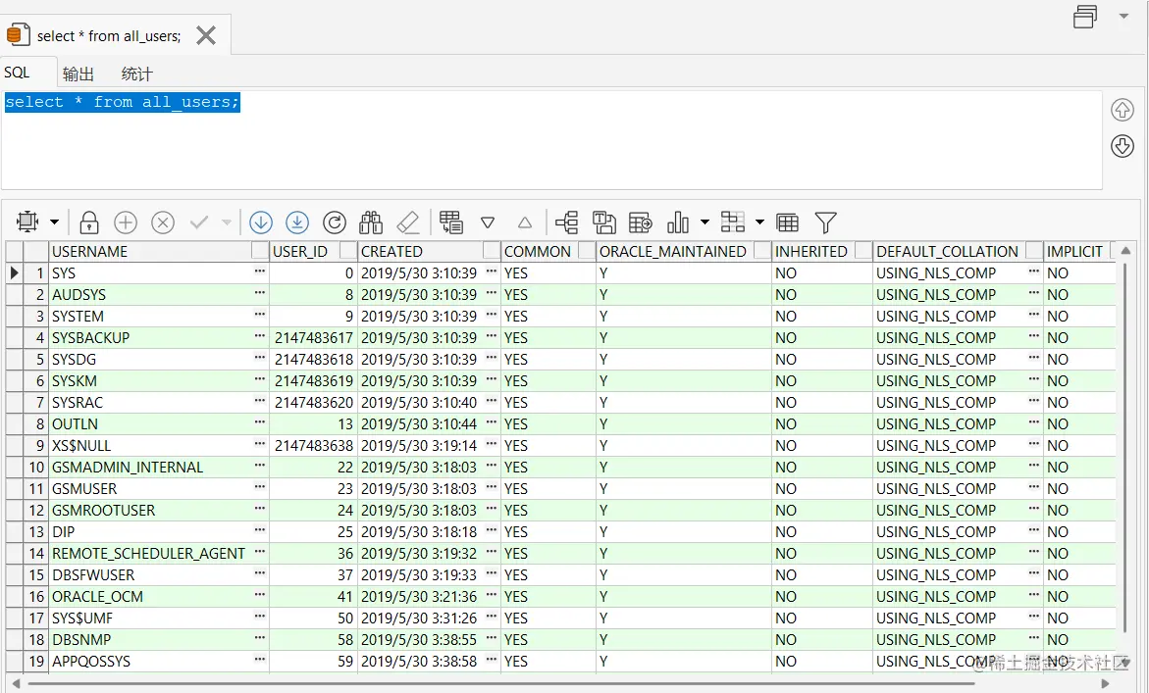
Task: Click the filter funnel icon
Action: pos(826,223)
